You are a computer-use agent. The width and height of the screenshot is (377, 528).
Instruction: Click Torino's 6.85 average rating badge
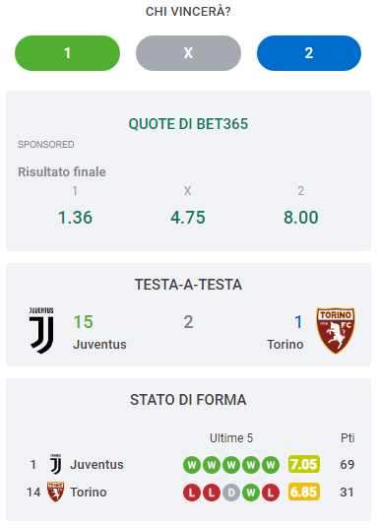[304, 492]
